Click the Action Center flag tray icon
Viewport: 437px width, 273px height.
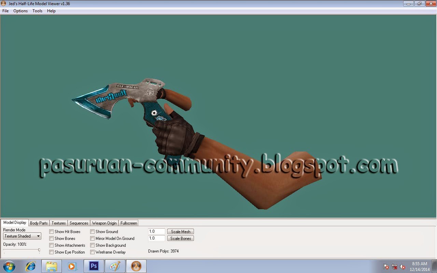point(386,267)
